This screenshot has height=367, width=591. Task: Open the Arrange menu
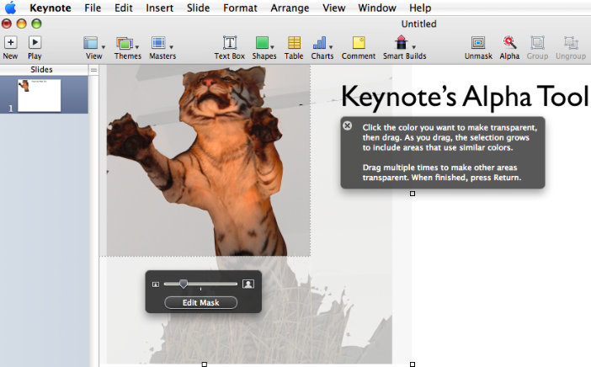pyautogui.click(x=290, y=8)
